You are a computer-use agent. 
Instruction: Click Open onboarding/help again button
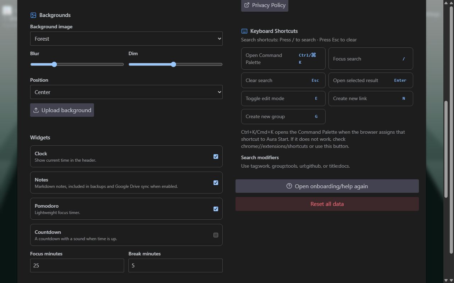(x=327, y=186)
